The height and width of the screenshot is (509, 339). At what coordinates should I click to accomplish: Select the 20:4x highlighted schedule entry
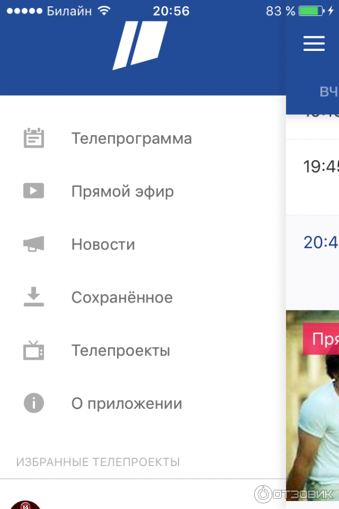320,243
